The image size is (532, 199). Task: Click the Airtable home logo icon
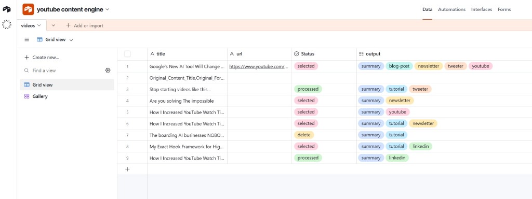(6, 9)
